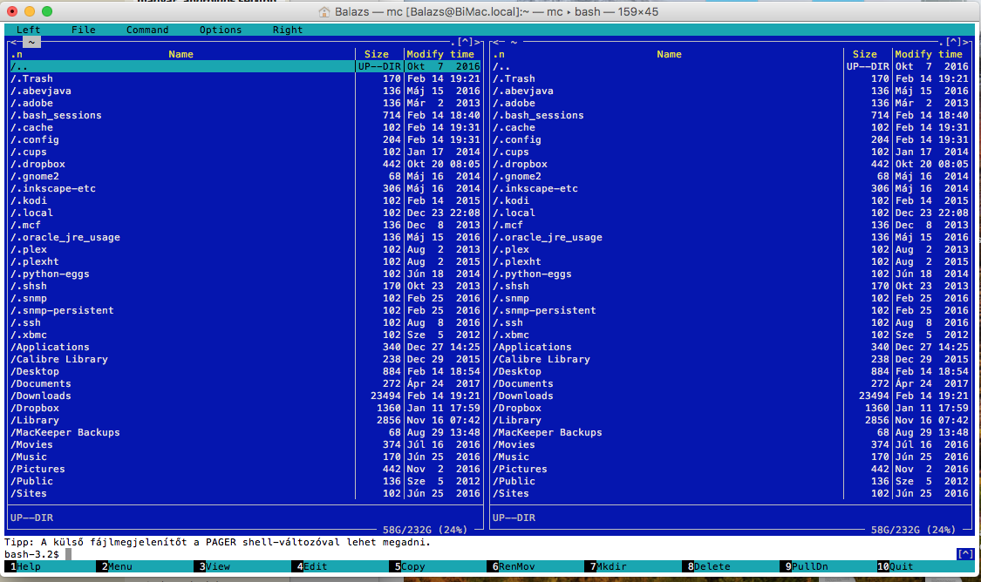981x582 pixels.
Task: Click the right panel history back arrow
Action: 495,42
